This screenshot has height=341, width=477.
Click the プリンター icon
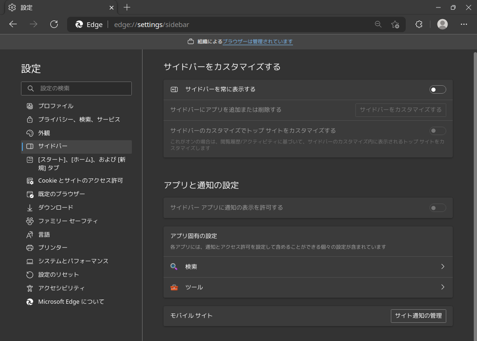[30, 248]
